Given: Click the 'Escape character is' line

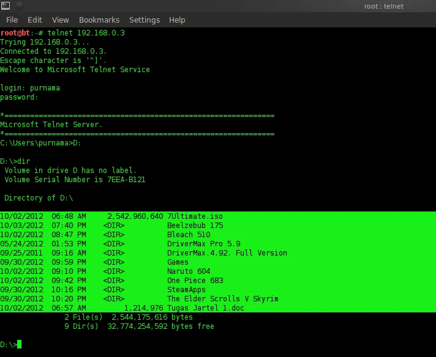Looking at the screenshot, I should [x=53, y=61].
